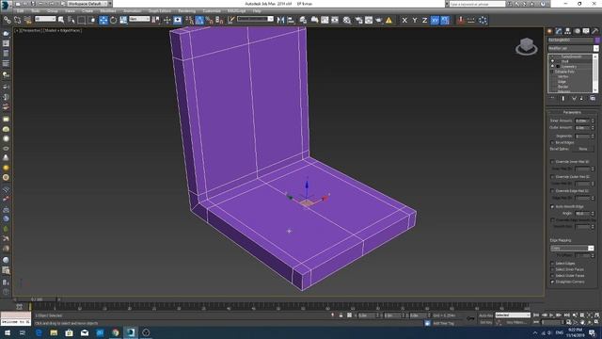Click the Rectangular Selection Region icon
This screenshot has width=602, height=339.
tap(82, 20)
